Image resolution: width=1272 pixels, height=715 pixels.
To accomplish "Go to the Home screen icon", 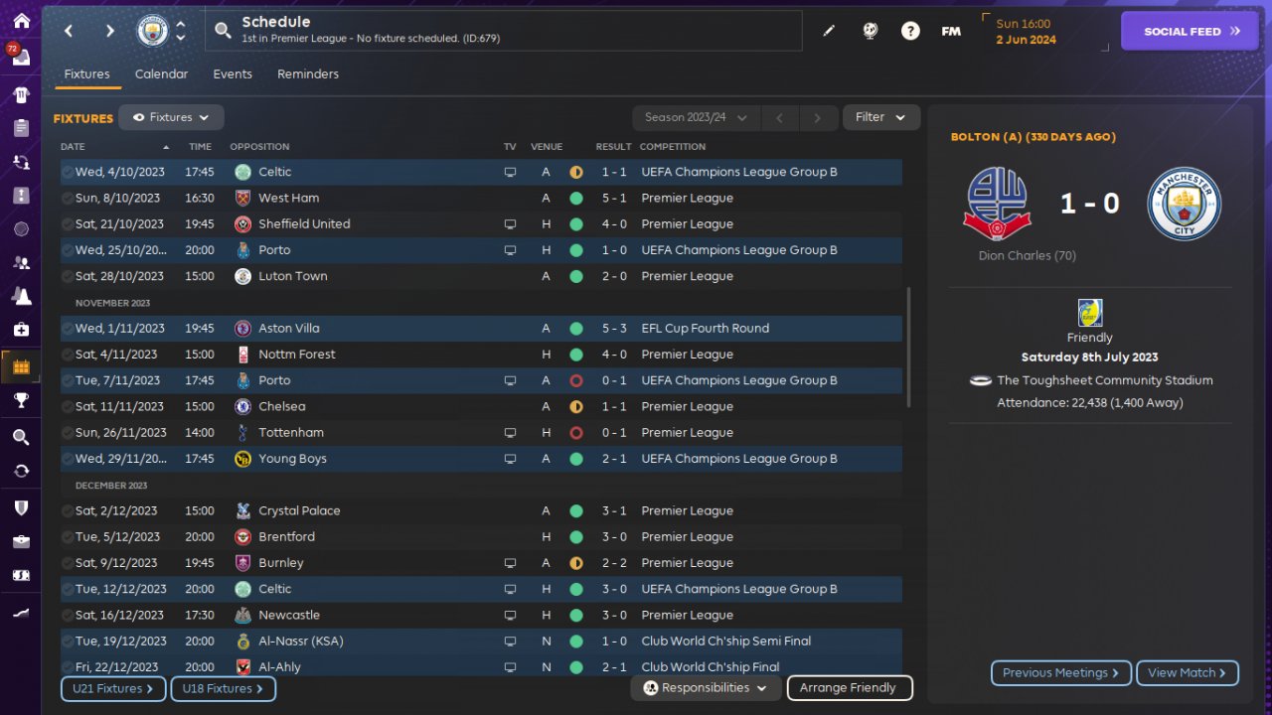I will click(21, 21).
